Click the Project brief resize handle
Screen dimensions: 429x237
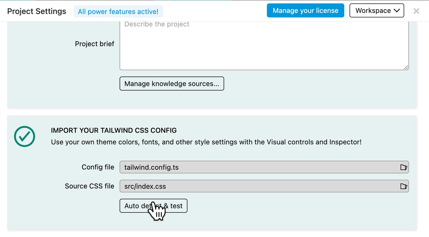pos(406,68)
